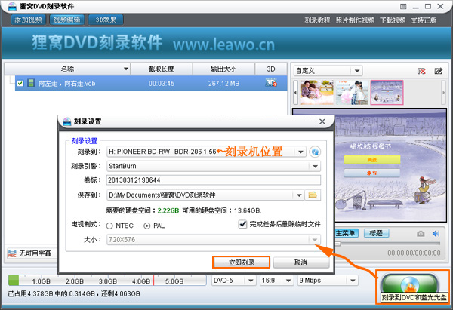Click the delete menu template icon
Viewport: 453px width, 310px height.
pos(421,71)
